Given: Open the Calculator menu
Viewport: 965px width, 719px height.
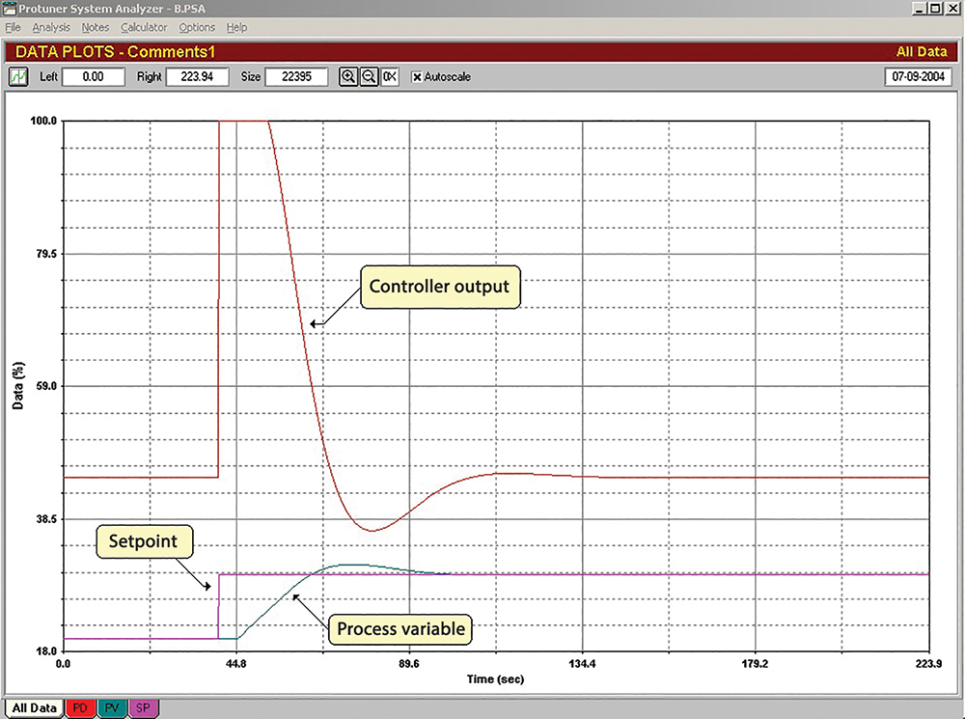Looking at the screenshot, I should (144, 27).
